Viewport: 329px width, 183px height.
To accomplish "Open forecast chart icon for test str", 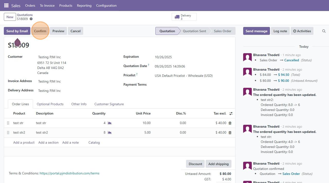I will (x=109, y=123).
